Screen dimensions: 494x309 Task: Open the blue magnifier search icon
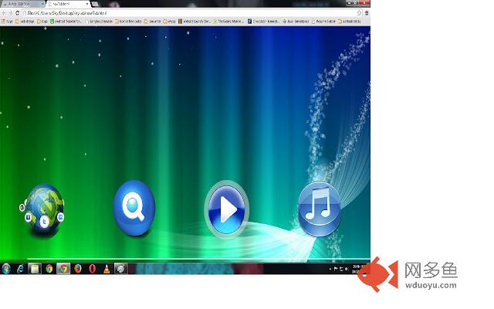134,208
